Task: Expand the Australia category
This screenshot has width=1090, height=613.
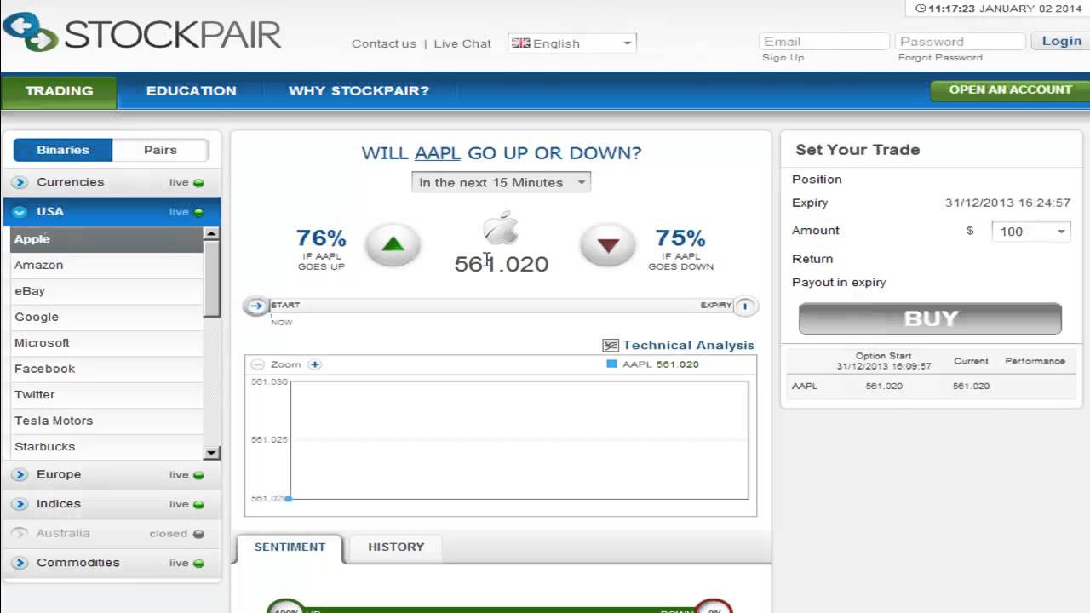Action: (x=20, y=533)
